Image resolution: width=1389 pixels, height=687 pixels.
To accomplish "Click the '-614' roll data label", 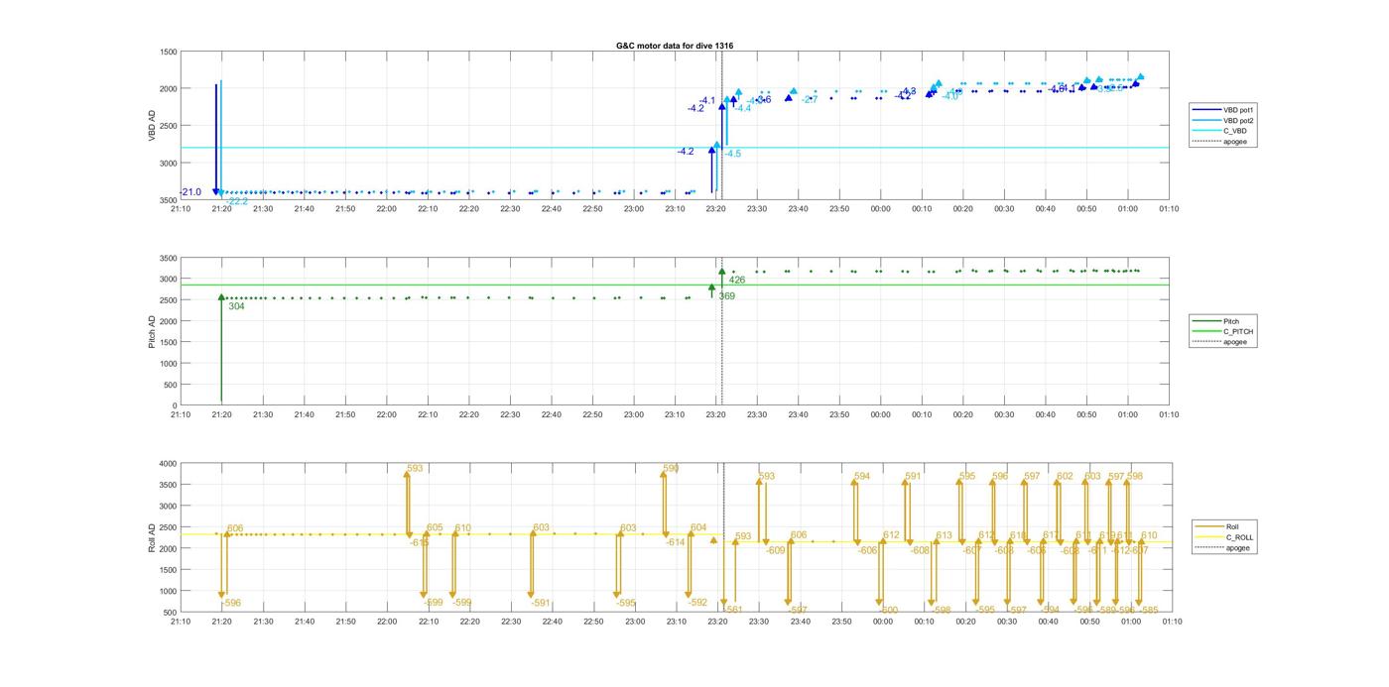I will (676, 542).
